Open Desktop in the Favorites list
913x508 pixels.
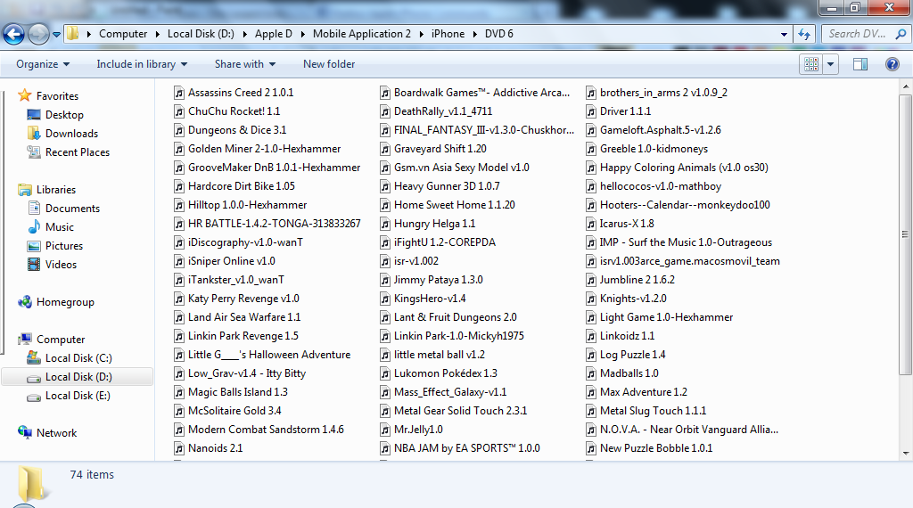click(x=64, y=115)
